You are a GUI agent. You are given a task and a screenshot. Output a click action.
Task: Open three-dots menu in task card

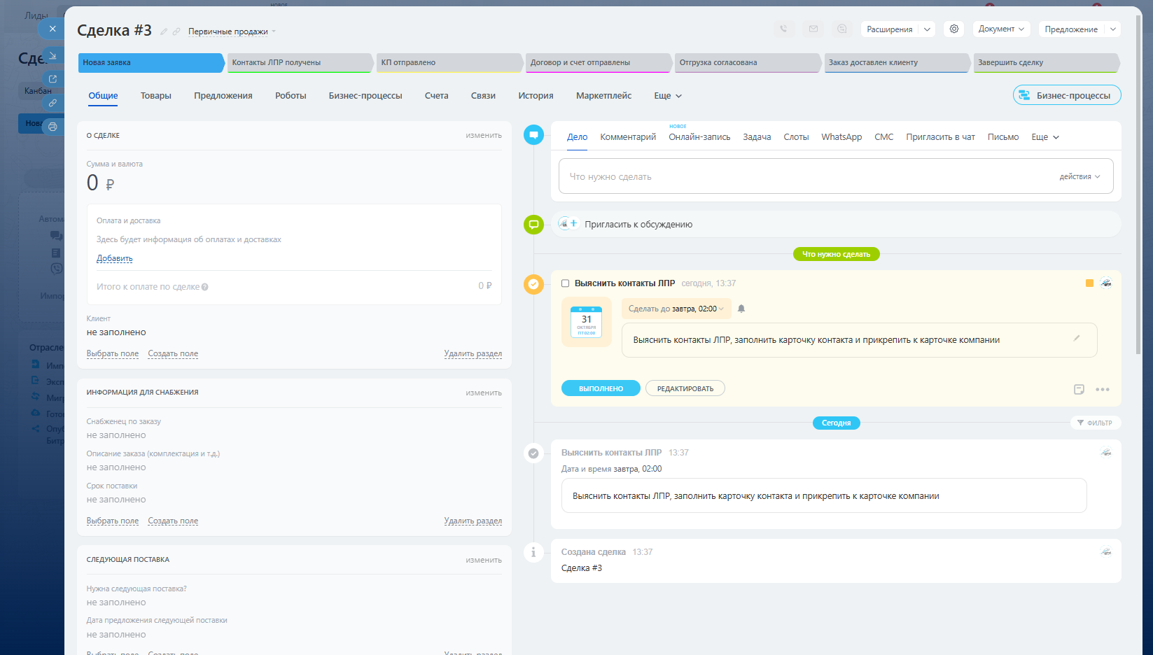1103,389
